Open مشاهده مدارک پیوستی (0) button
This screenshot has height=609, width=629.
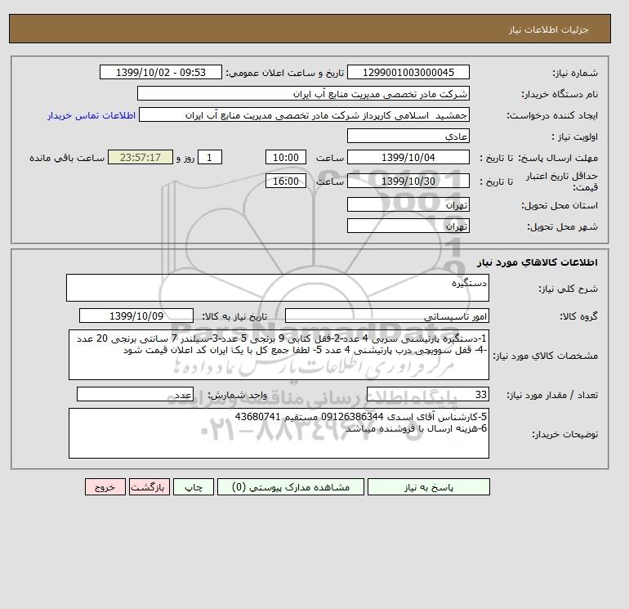point(291,487)
